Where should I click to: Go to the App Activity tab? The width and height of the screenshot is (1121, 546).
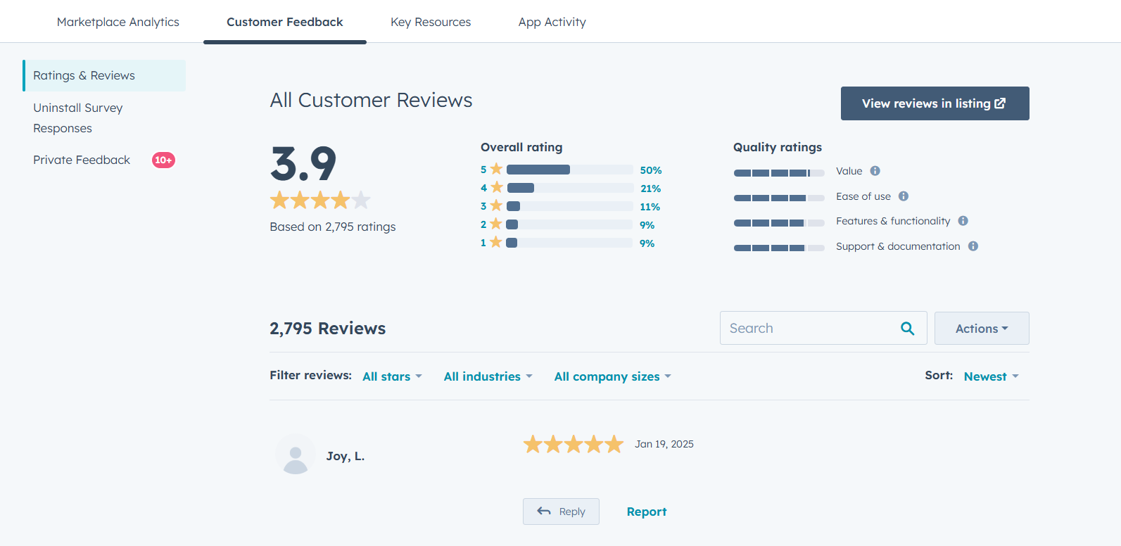point(552,22)
